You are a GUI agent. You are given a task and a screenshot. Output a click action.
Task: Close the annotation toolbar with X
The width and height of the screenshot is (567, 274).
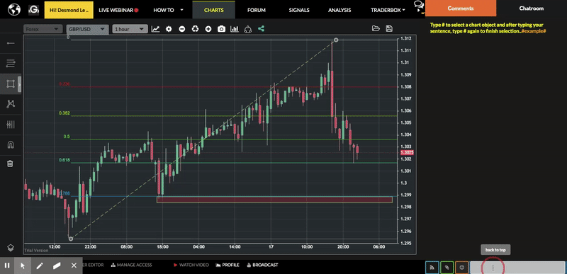[74, 266]
